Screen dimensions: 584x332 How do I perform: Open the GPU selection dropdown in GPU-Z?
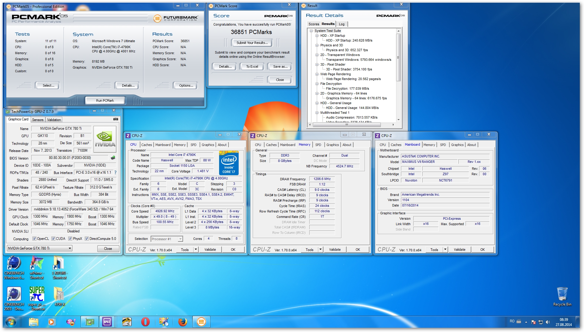pos(39,248)
